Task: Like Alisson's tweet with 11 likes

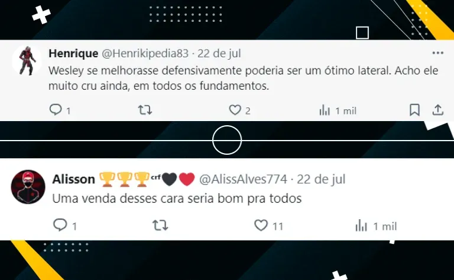Action: tap(261, 225)
